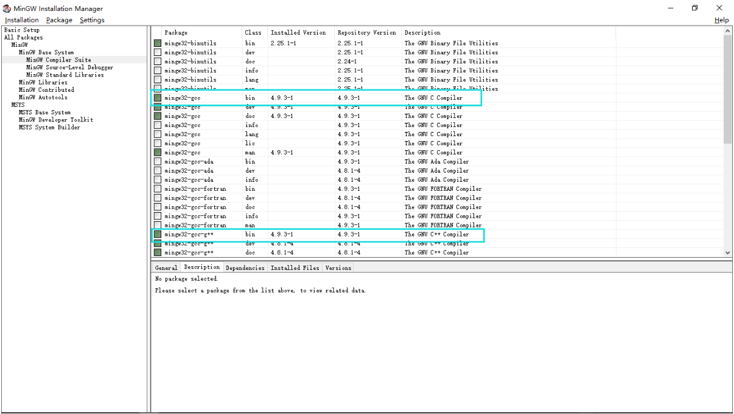The width and height of the screenshot is (734, 414).
Task: Select the MSYS tree node
Action: pyautogui.click(x=18, y=105)
